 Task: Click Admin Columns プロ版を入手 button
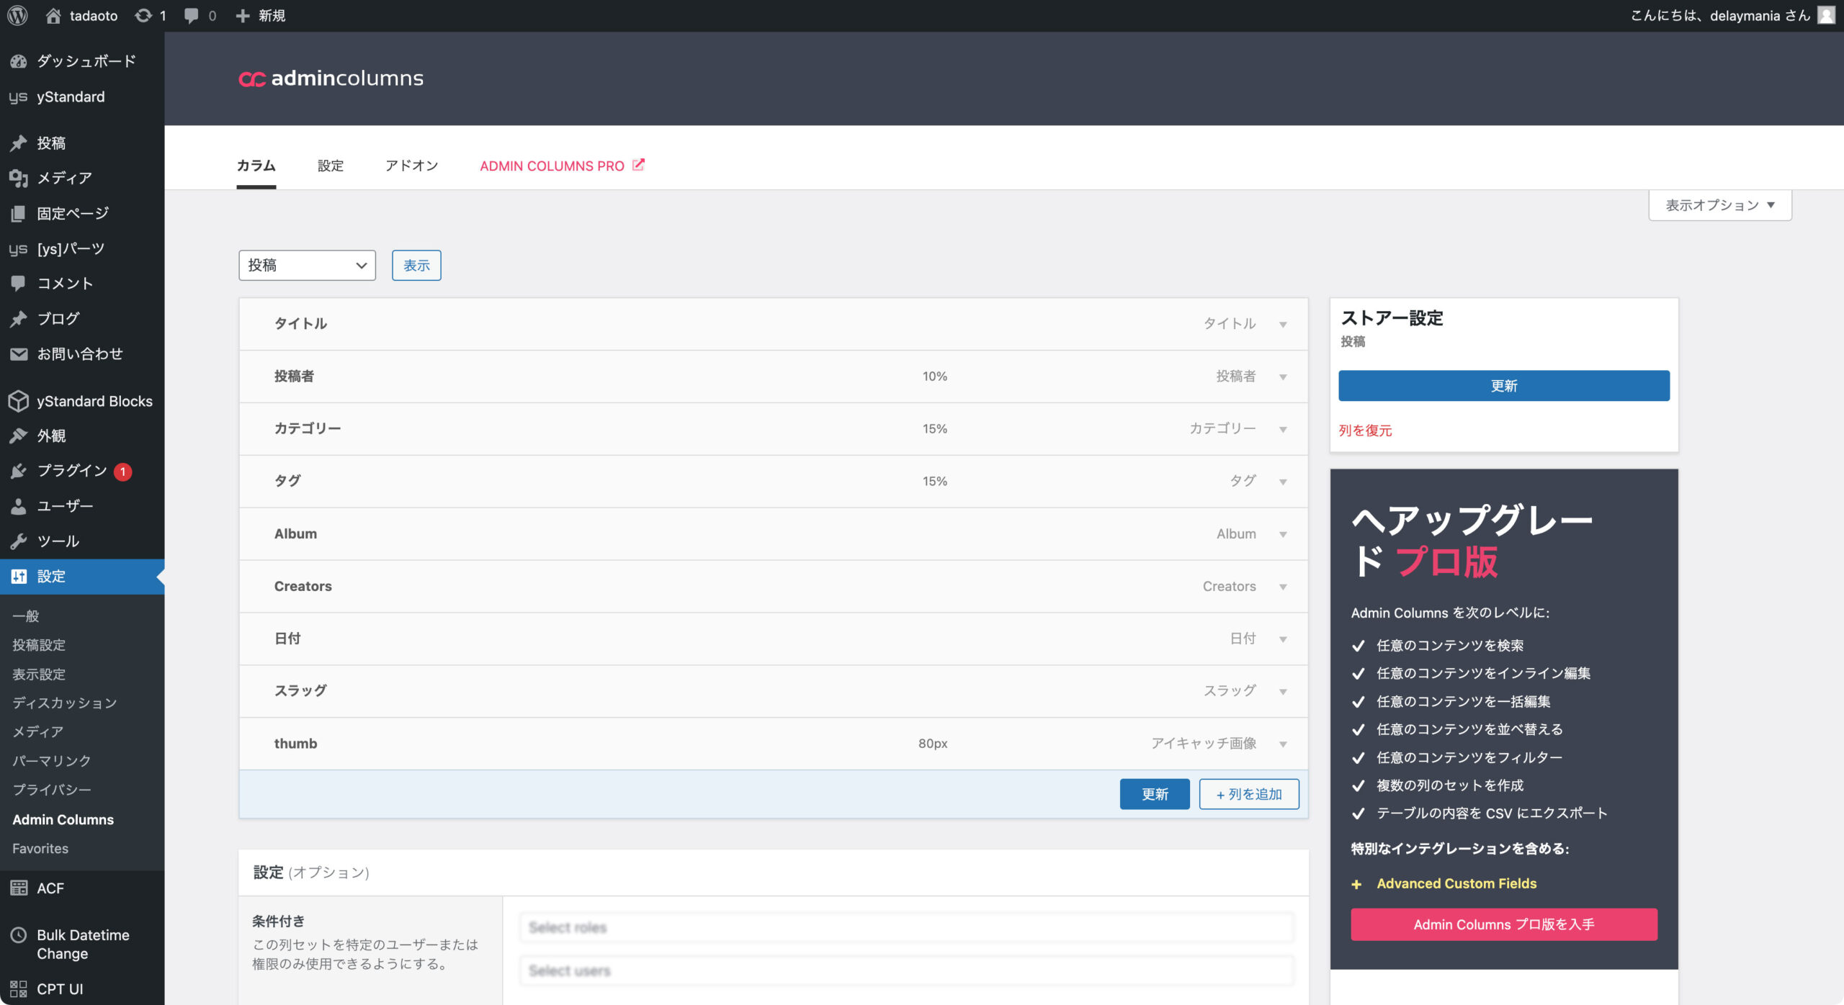tap(1503, 924)
